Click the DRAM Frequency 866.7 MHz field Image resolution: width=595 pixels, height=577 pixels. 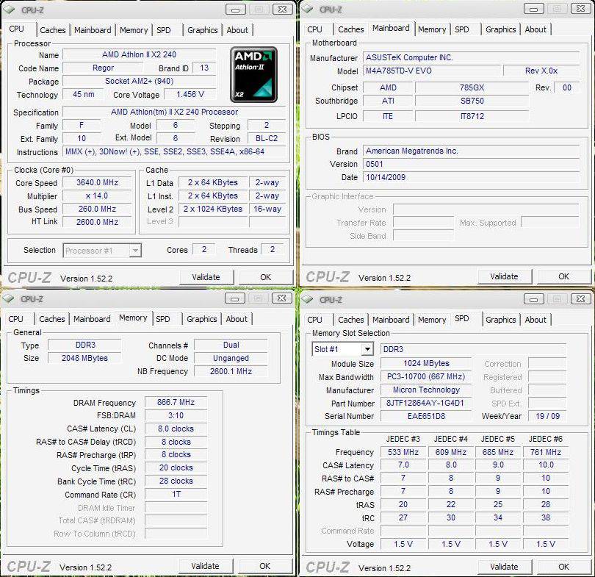(x=176, y=403)
